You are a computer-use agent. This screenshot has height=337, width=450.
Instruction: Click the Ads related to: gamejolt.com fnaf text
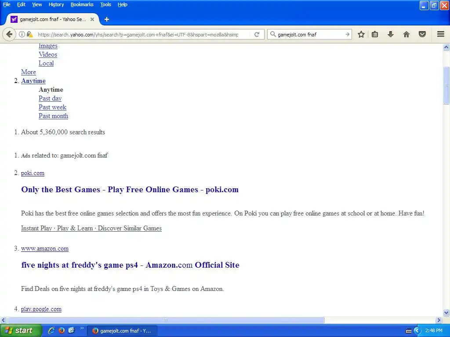point(64,155)
